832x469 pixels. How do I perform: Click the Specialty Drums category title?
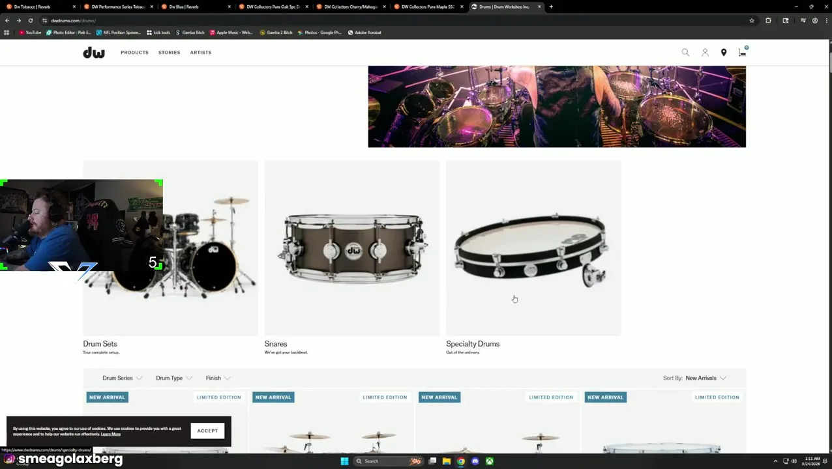(473, 344)
